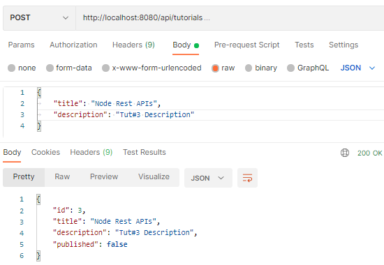Screen dimensions: 384x265
Task: Click response opening brace on line 1
Action: tap(38, 199)
